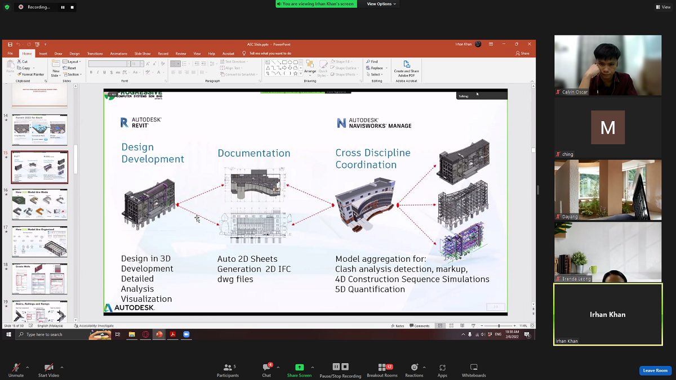676x380 pixels.
Task: Expand chat options arrow next to Chat
Action: tap(278, 368)
